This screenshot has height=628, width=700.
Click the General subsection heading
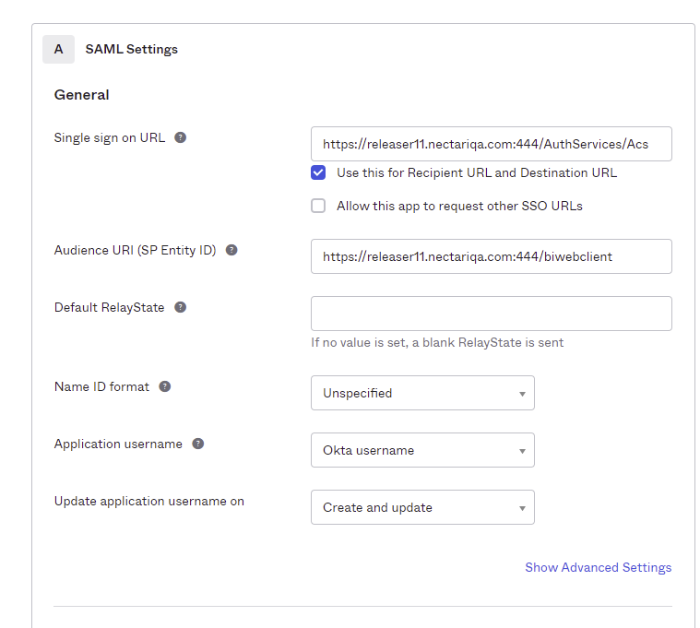pyautogui.click(x=82, y=95)
